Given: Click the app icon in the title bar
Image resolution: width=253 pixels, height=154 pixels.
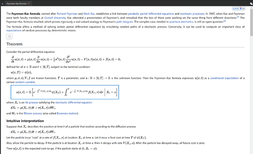Looking at the screenshot, I should pyautogui.click(x=3, y=3).
